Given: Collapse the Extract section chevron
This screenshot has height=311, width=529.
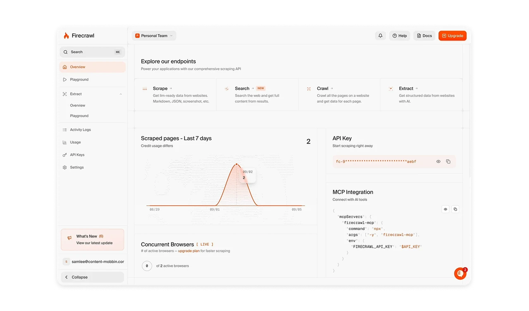Looking at the screenshot, I should 121,94.
